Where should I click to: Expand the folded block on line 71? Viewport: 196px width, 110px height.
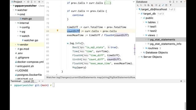(x=107, y=3)
